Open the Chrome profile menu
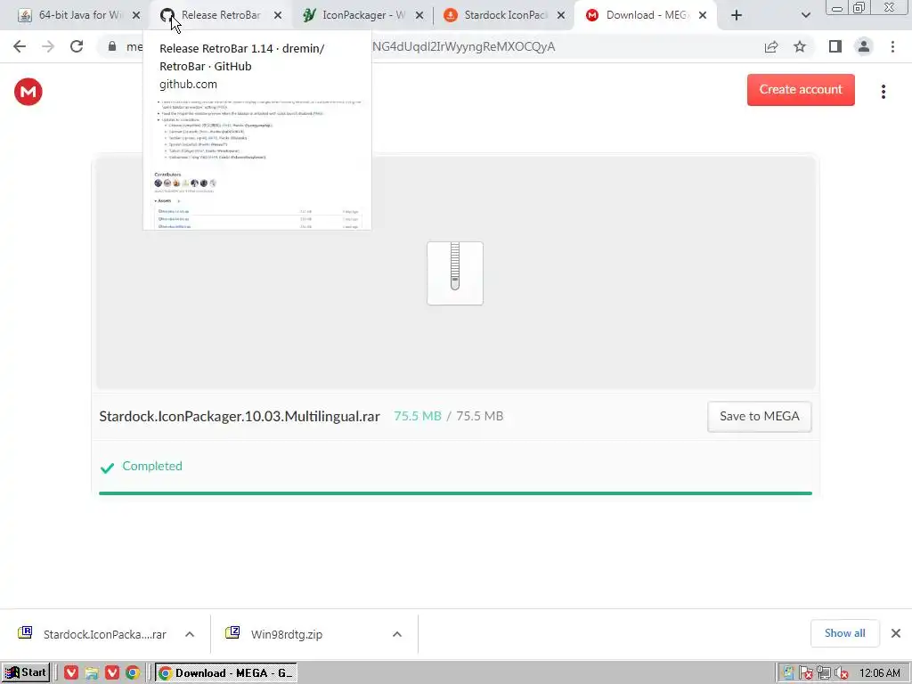 point(864,46)
